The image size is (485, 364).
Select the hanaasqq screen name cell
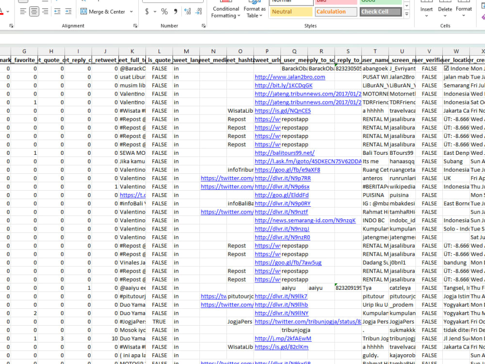tap(402, 161)
